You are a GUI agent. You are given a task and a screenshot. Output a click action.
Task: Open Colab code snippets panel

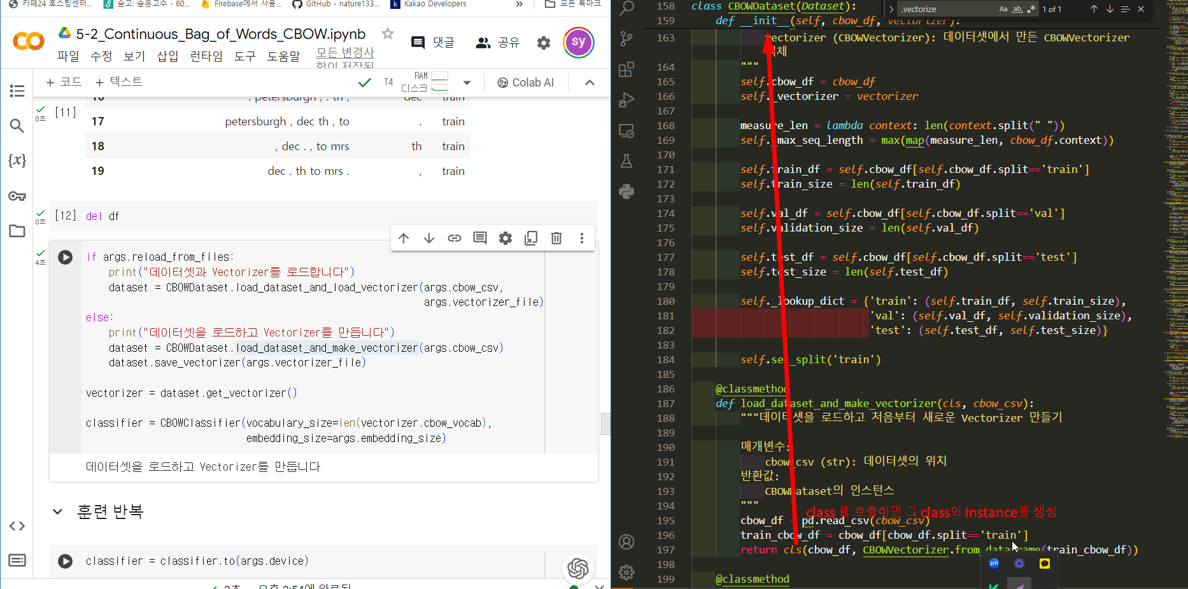pos(17,526)
